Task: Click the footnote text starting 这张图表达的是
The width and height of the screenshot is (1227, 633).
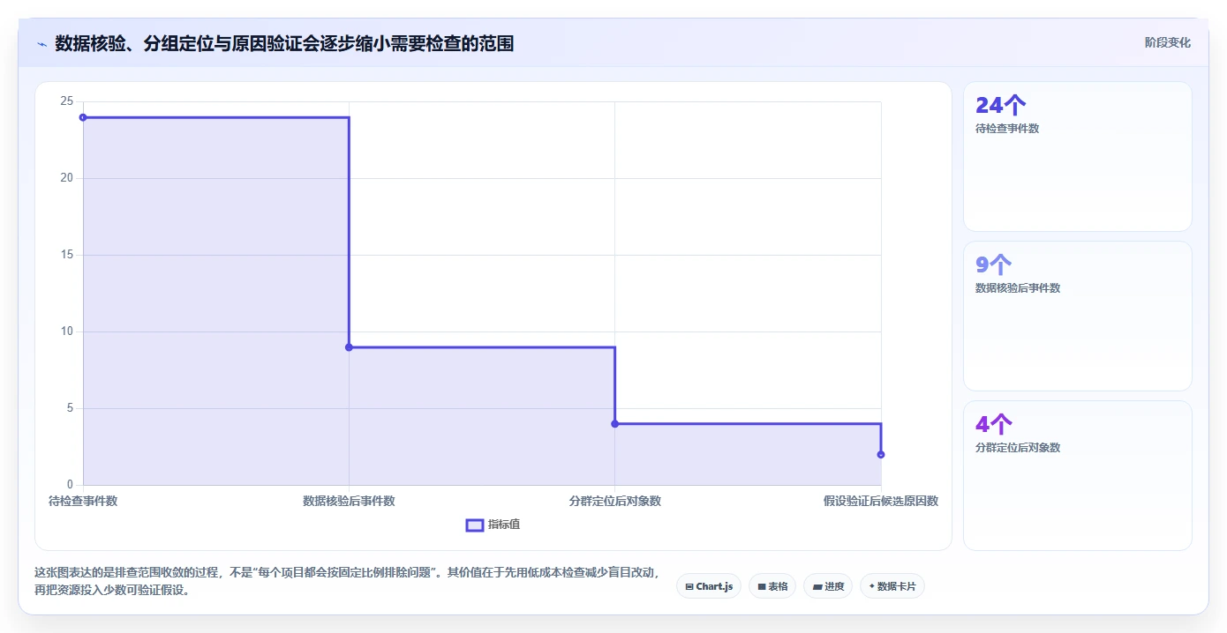Action: (x=346, y=581)
